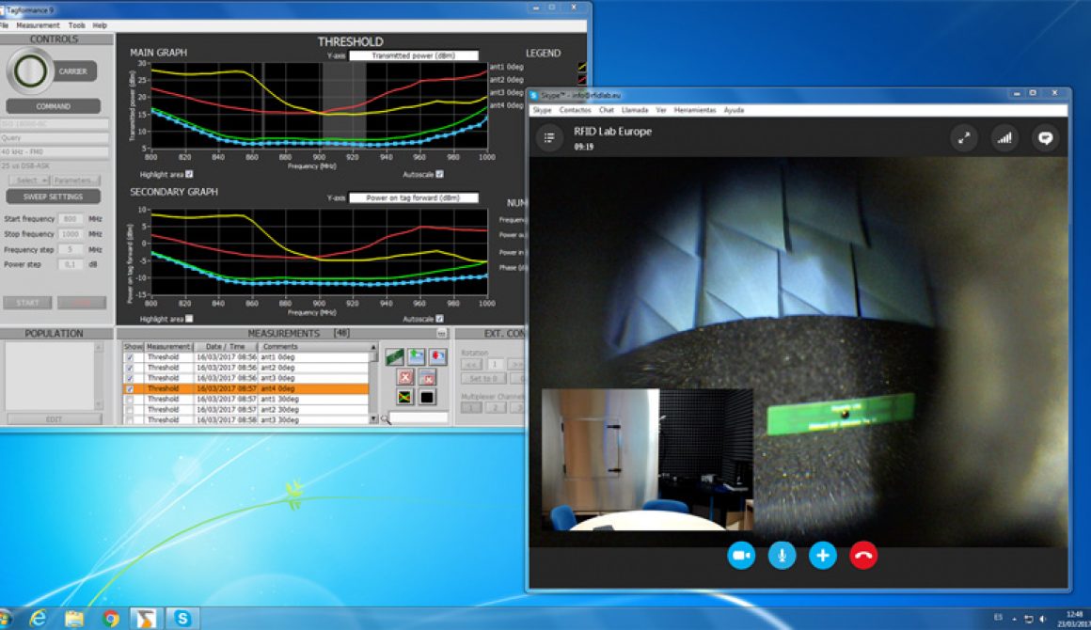Open Skype call quality indicator icon
Screen dimensions: 1091x630
(1004, 137)
